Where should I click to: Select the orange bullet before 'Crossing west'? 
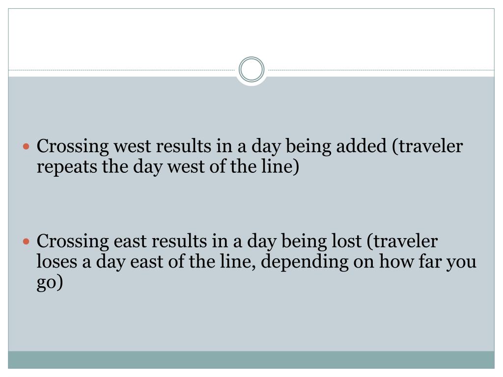[27, 147]
